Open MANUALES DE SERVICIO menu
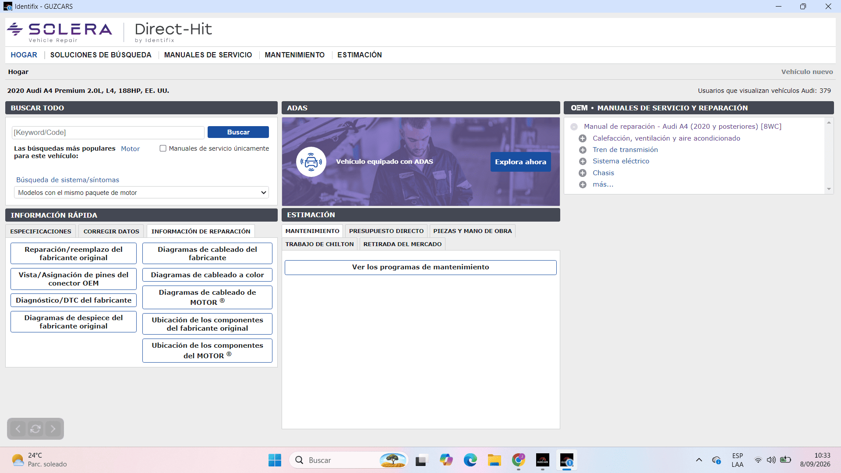841x473 pixels. (x=208, y=55)
